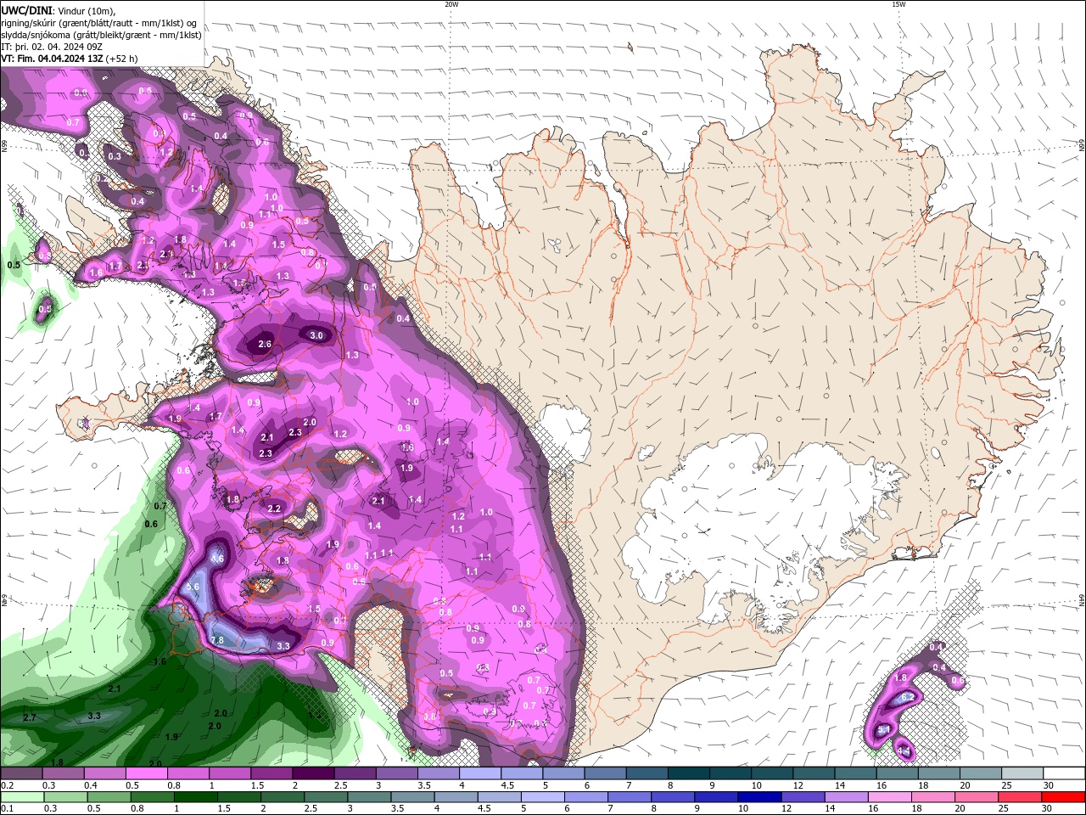
Task: Select upper legend dark purple swatch 2 to 2.5
Action: click(312, 773)
